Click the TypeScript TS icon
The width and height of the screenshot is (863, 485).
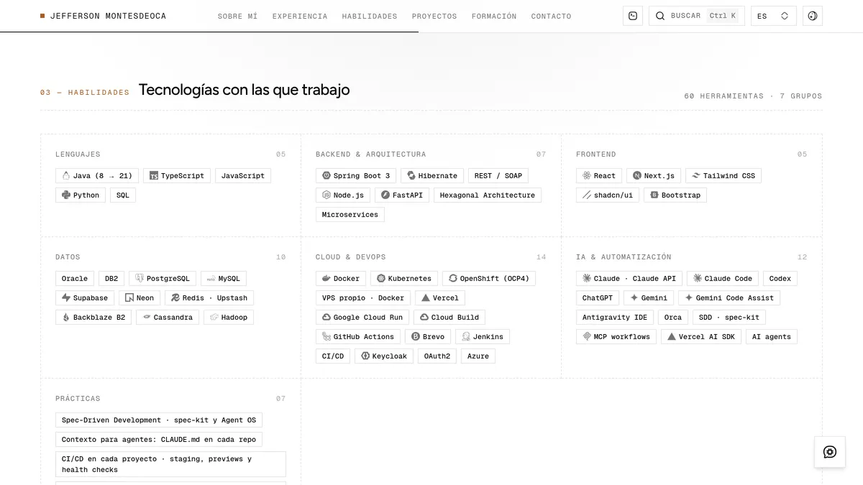154,175
